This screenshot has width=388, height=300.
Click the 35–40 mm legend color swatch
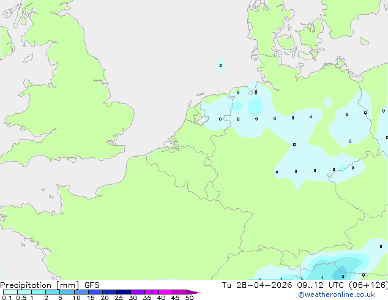tap(152, 292)
